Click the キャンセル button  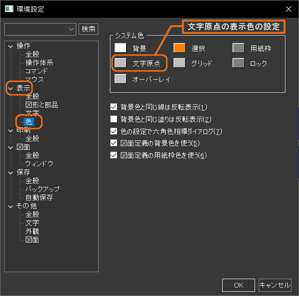coord(275,285)
